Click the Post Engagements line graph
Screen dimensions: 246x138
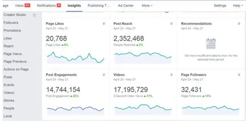pos(75,110)
